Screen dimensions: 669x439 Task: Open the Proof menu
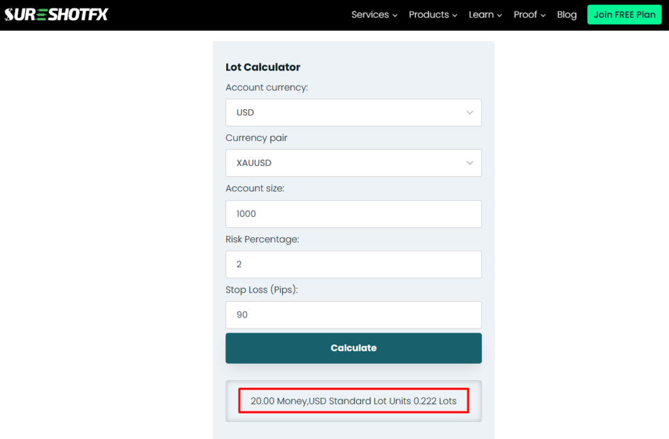(525, 14)
